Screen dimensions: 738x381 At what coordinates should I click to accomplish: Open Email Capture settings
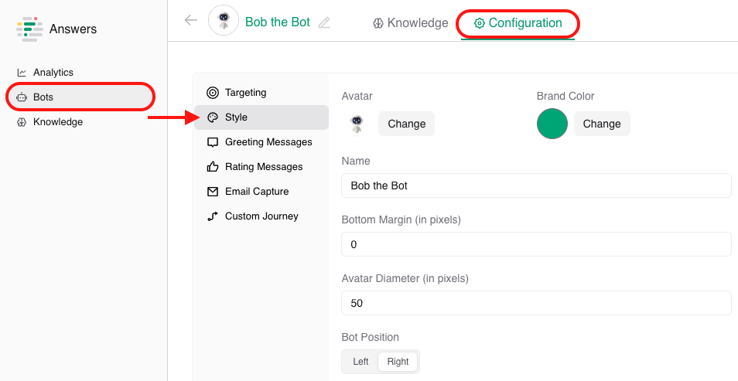[x=256, y=192]
